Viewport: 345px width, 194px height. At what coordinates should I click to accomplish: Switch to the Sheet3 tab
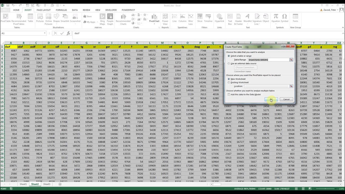(x=47, y=184)
